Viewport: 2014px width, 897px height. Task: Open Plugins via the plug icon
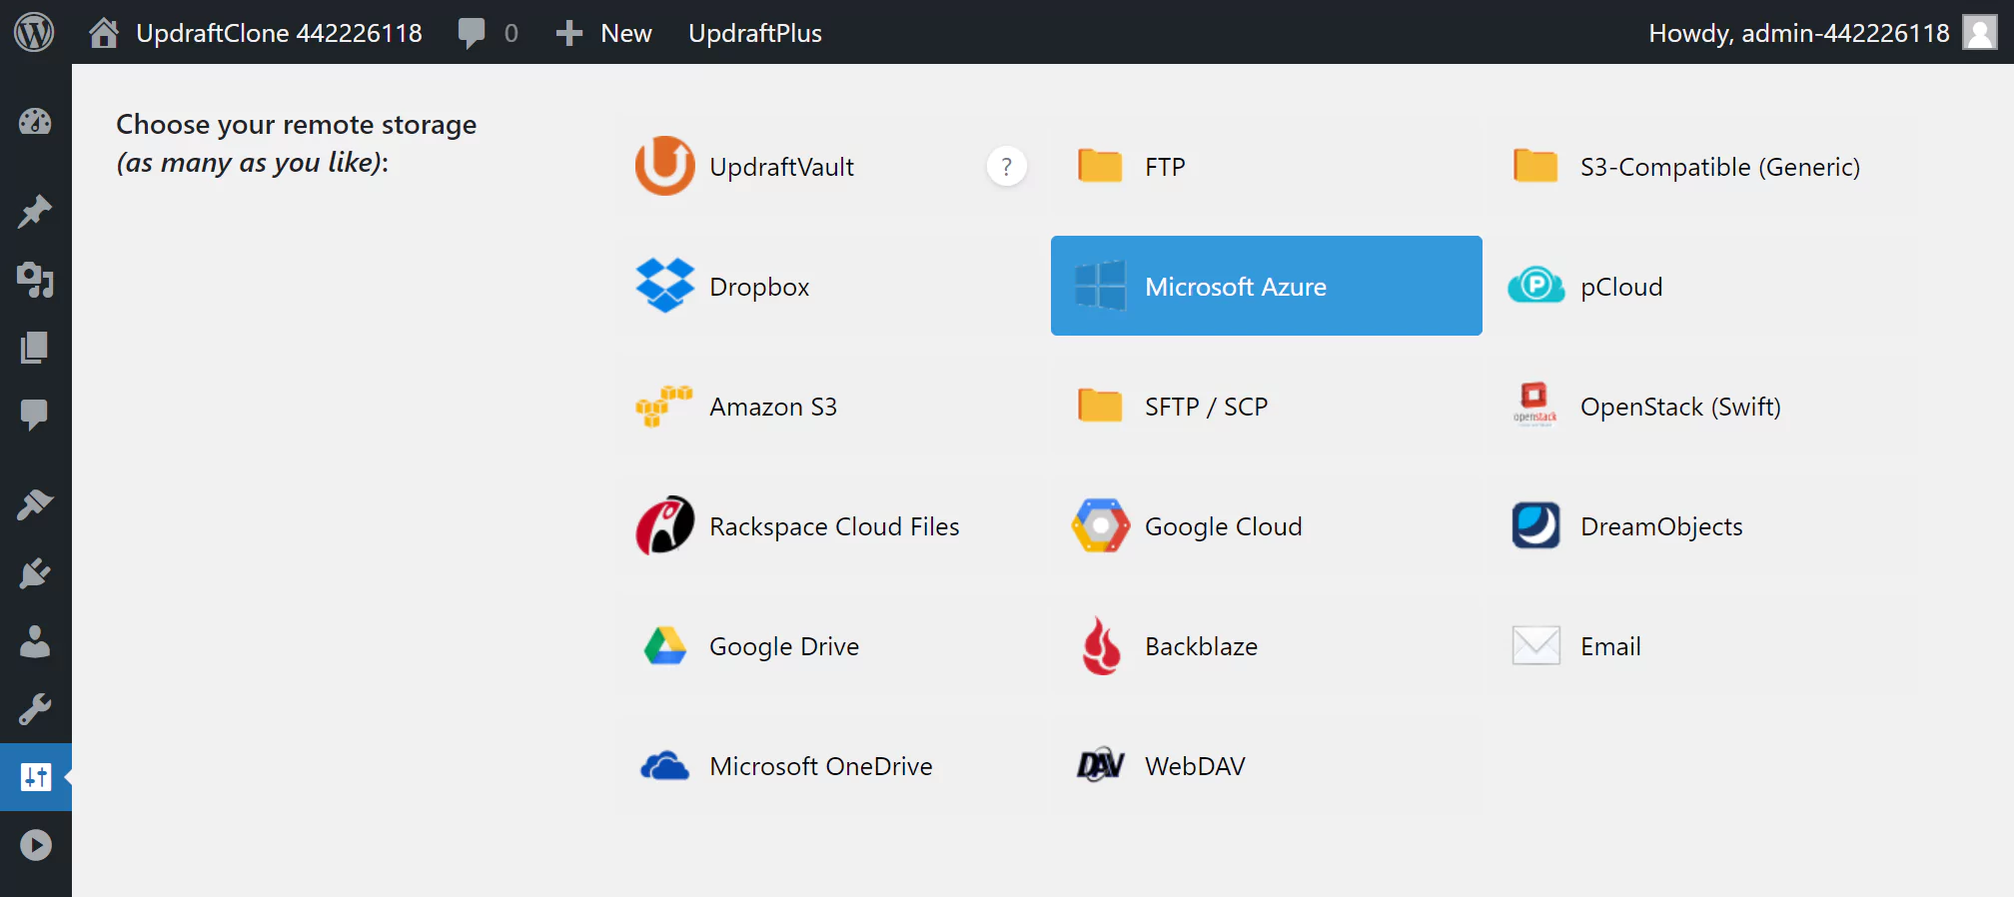[35, 573]
